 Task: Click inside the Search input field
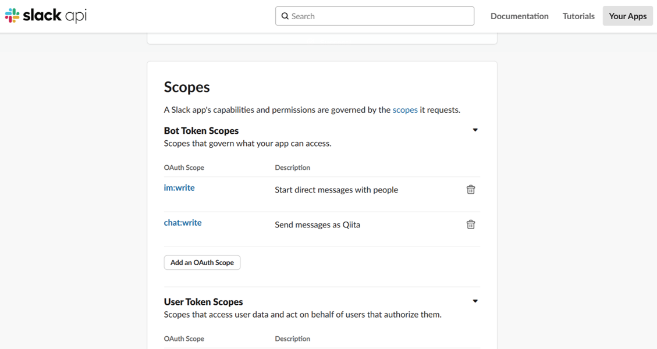coord(374,16)
